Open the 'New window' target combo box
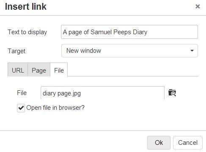Screen dimensions: 206x152 (129, 51)
